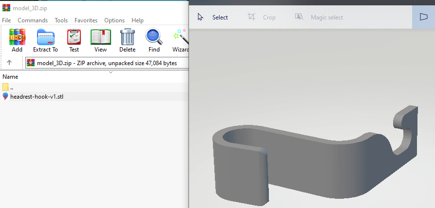Click the parent folder ".." entry
The width and height of the screenshot is (435, 208).
click(x=12, y=87)
